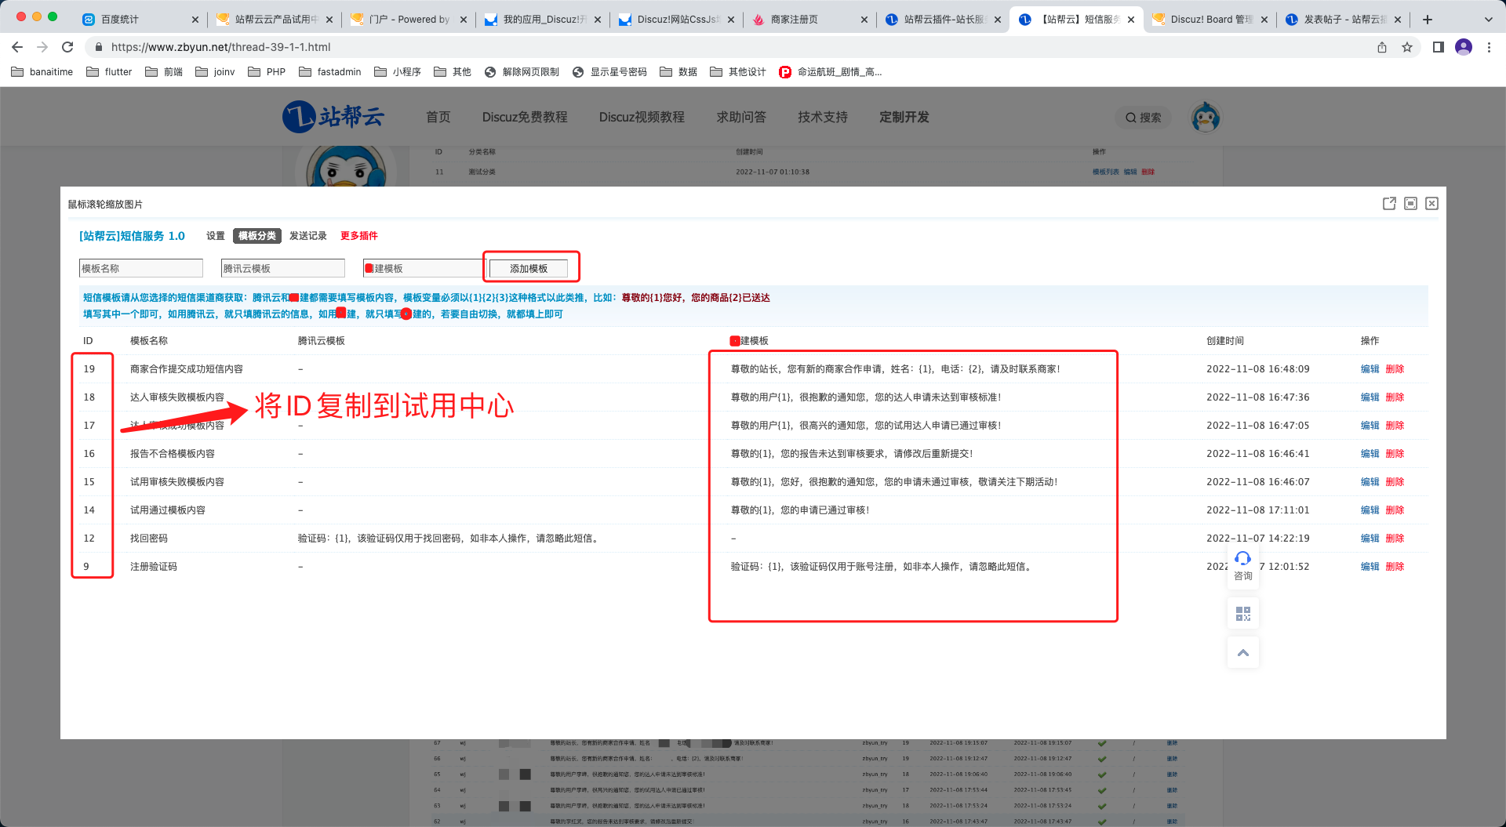
Task: Click the browser reload page icon
Action: pyautogui.click(x=67, y=47)
